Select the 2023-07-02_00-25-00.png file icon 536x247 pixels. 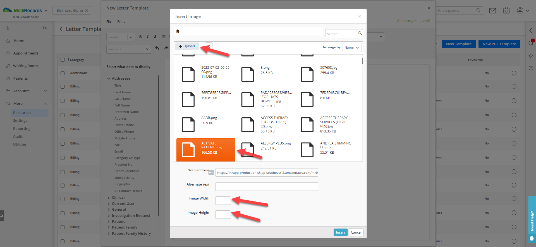pyautogui.click(x=188, y=74)
